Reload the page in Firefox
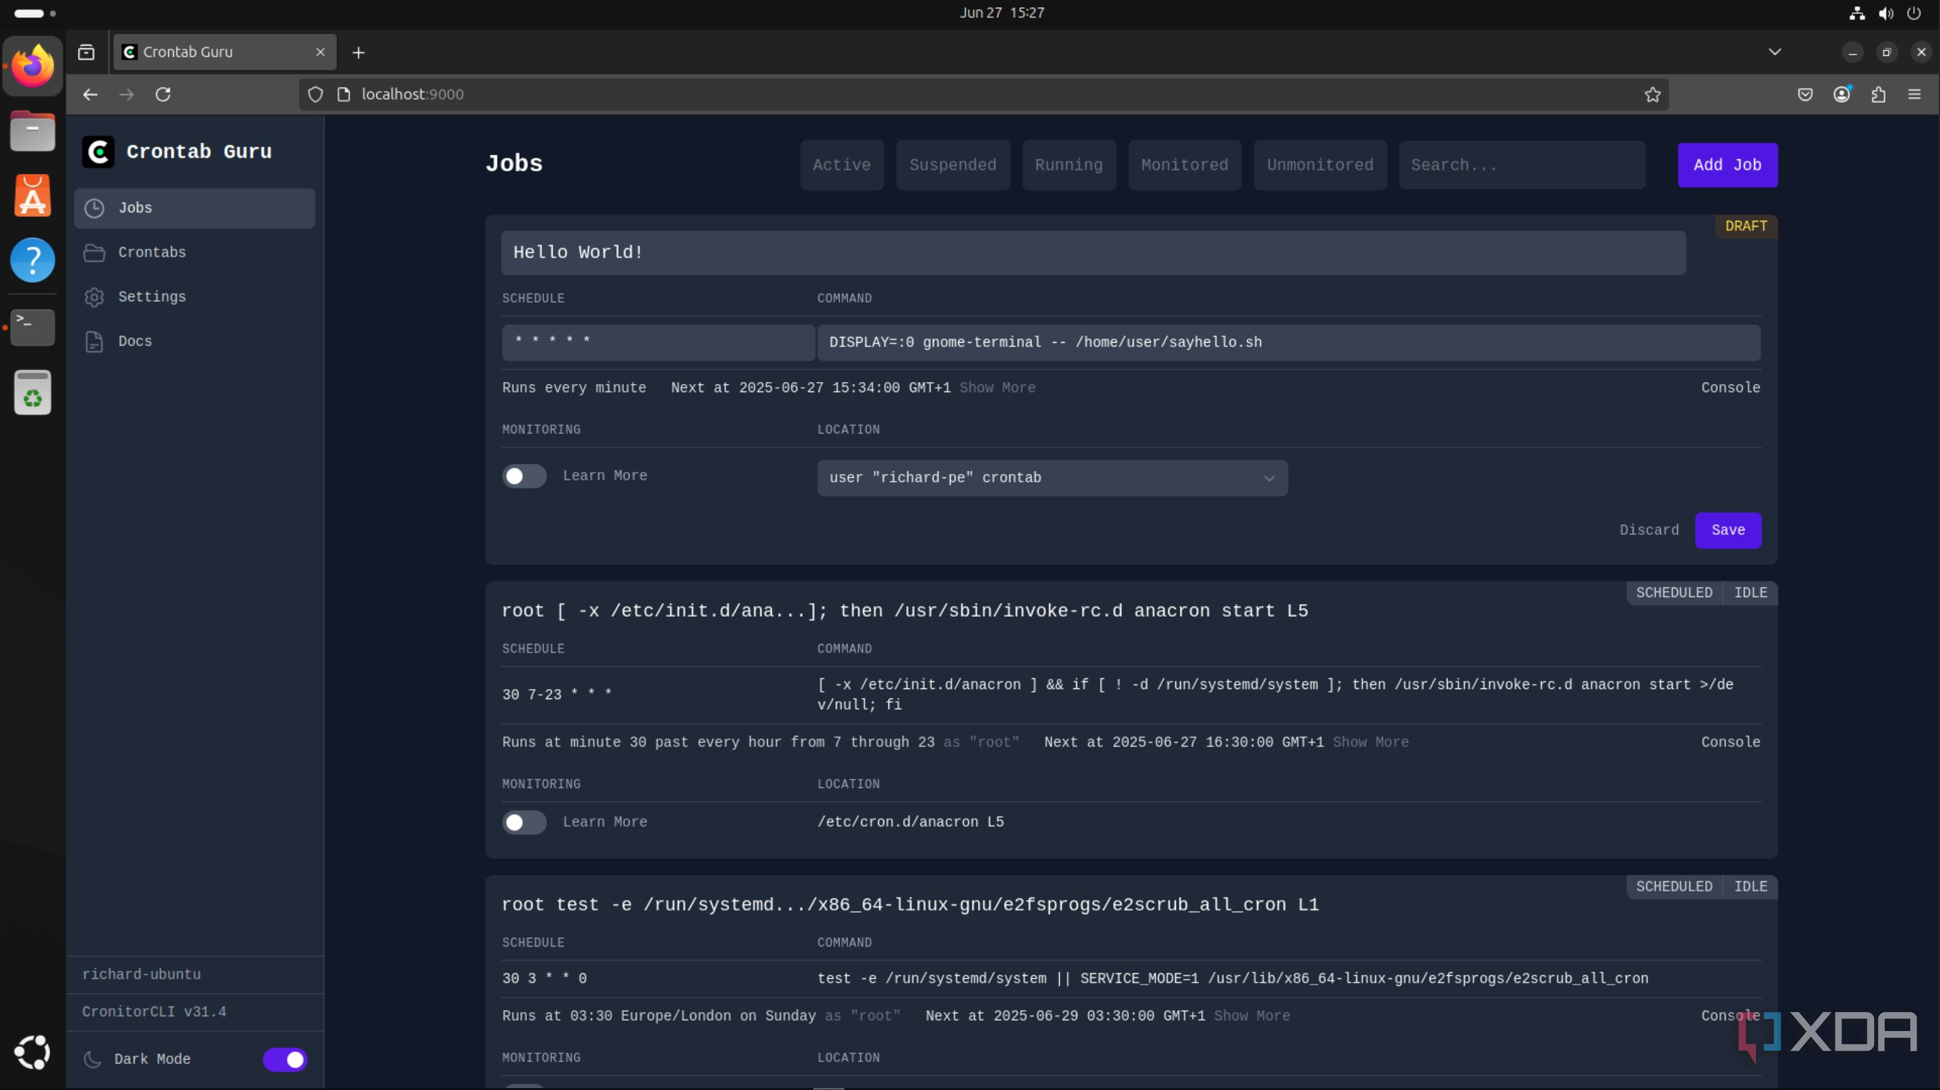Screen dimensions: 1940x1090 click(x=162, y=94)
